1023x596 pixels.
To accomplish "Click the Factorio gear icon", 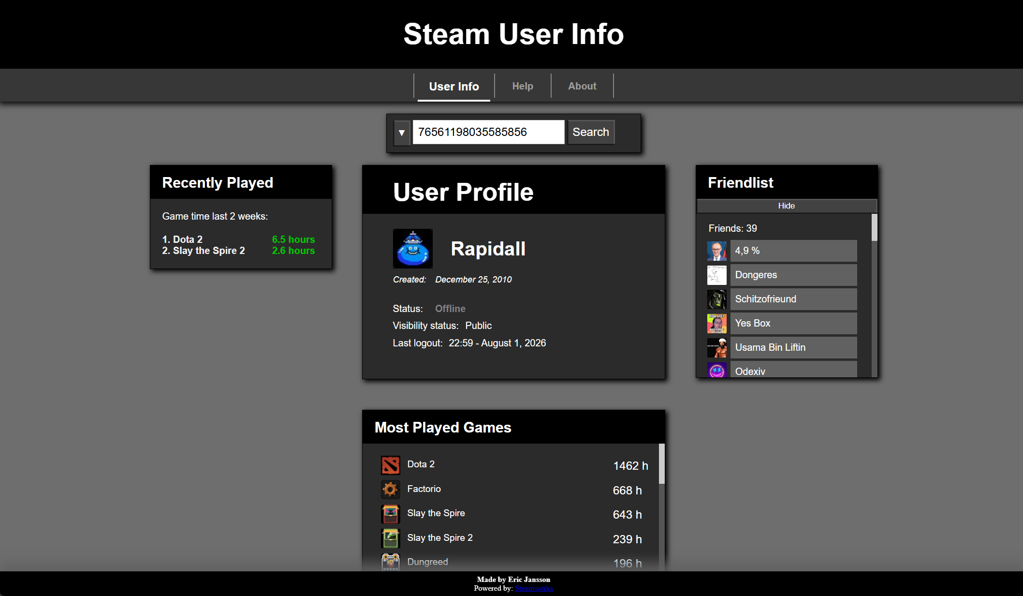I will 390,490.
